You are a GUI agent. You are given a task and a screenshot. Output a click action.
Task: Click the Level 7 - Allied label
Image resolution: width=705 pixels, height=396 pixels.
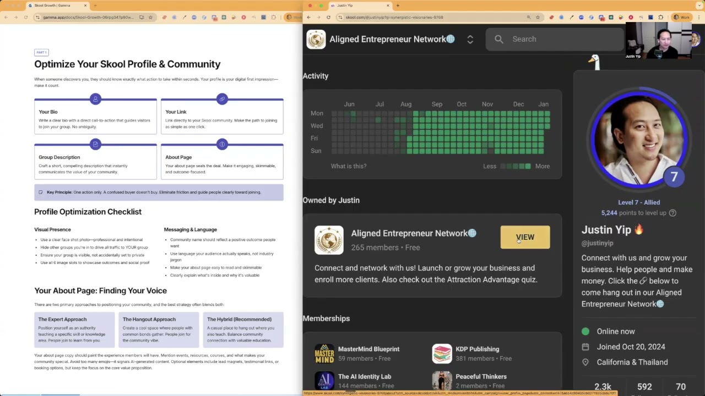[x=638, y=202]
